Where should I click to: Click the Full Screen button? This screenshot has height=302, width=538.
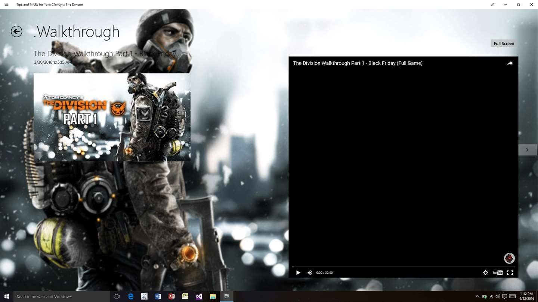tap(504, 44)
